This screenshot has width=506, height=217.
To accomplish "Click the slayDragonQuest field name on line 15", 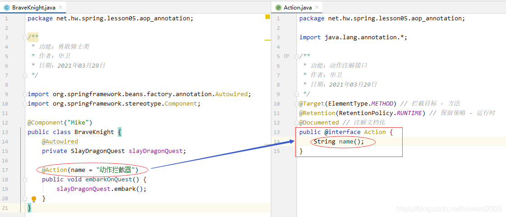I will [156, 151].
